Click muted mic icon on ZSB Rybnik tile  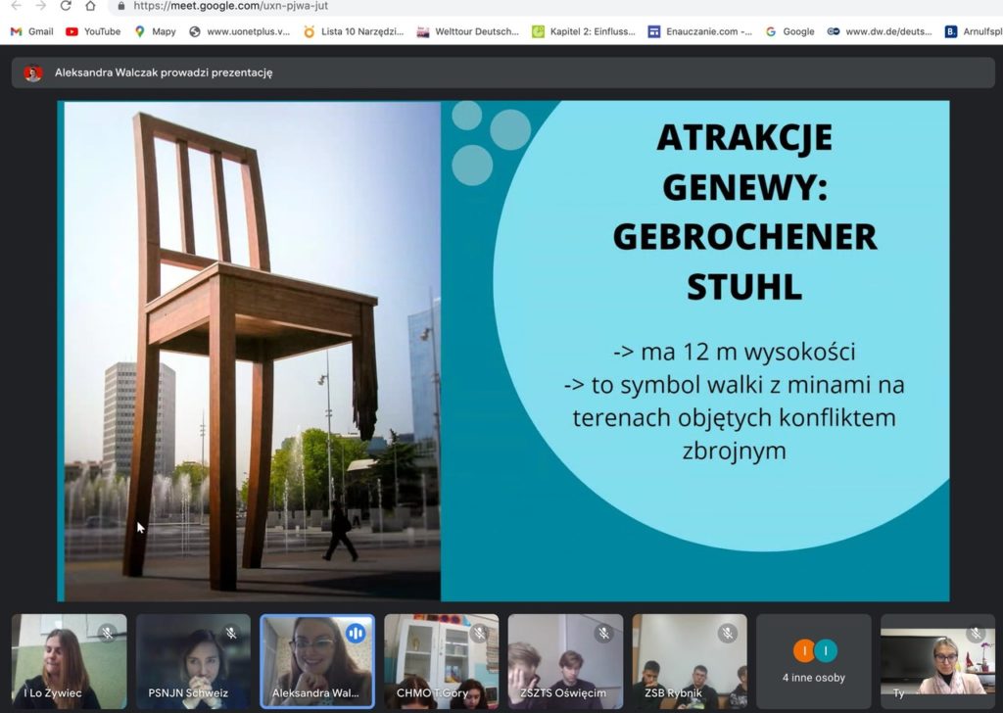[728, 634]
